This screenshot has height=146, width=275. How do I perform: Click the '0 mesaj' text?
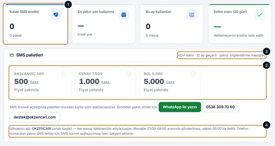tap(152, 36)
